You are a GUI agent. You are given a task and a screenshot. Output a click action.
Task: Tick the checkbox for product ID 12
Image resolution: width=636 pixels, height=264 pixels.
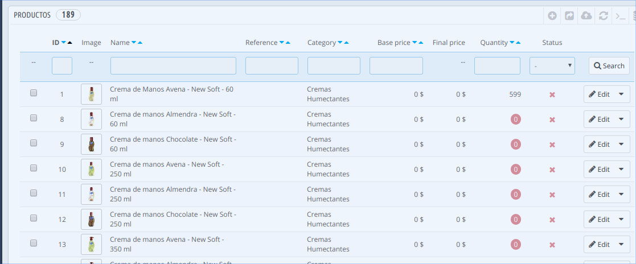[34, 218]
